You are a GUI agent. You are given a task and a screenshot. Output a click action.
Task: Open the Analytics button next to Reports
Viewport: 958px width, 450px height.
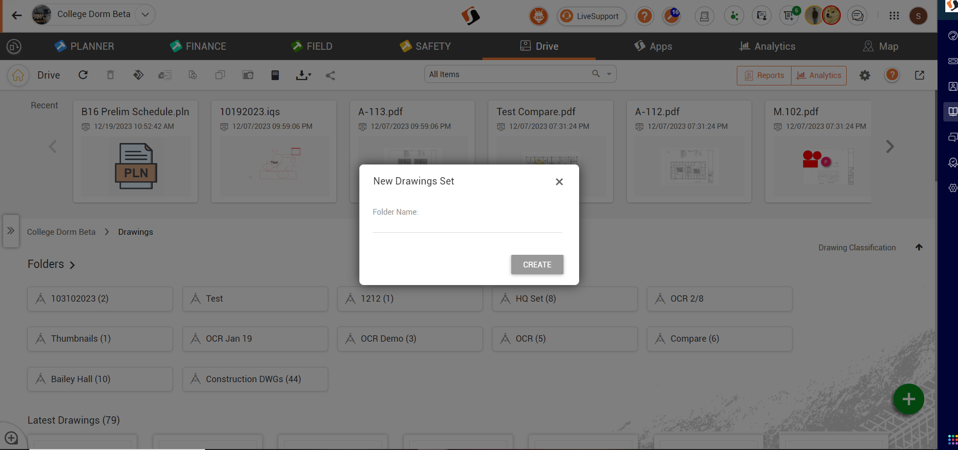tap(819, 76)
